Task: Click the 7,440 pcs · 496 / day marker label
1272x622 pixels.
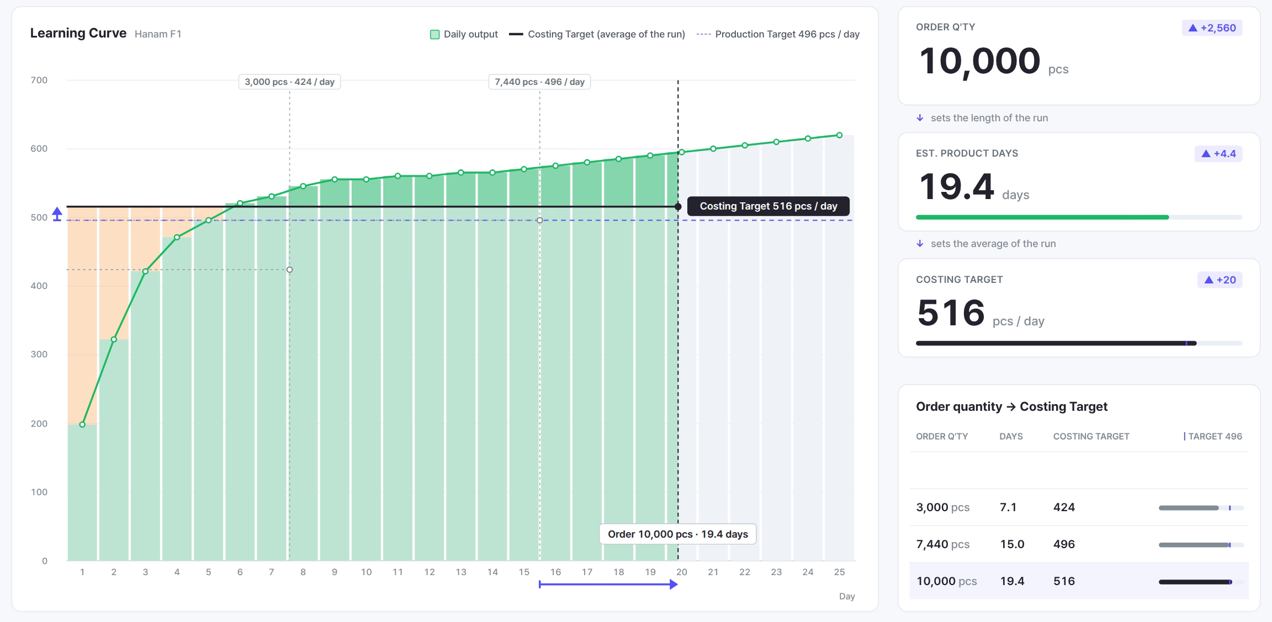Action: click(539, 82)
